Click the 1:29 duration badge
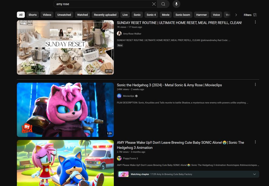Viewport: 269px width, 186px height. [x=109, y=133]
